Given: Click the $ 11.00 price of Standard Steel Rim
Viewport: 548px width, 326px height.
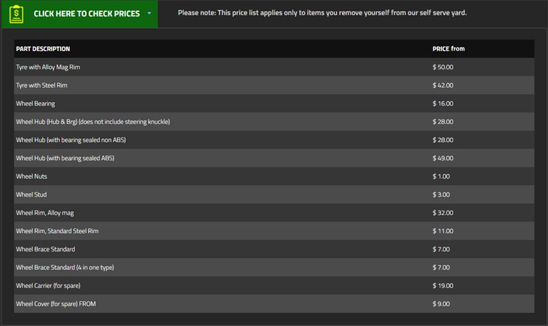Looking at the screenshot, I should [x=443, y=231].
